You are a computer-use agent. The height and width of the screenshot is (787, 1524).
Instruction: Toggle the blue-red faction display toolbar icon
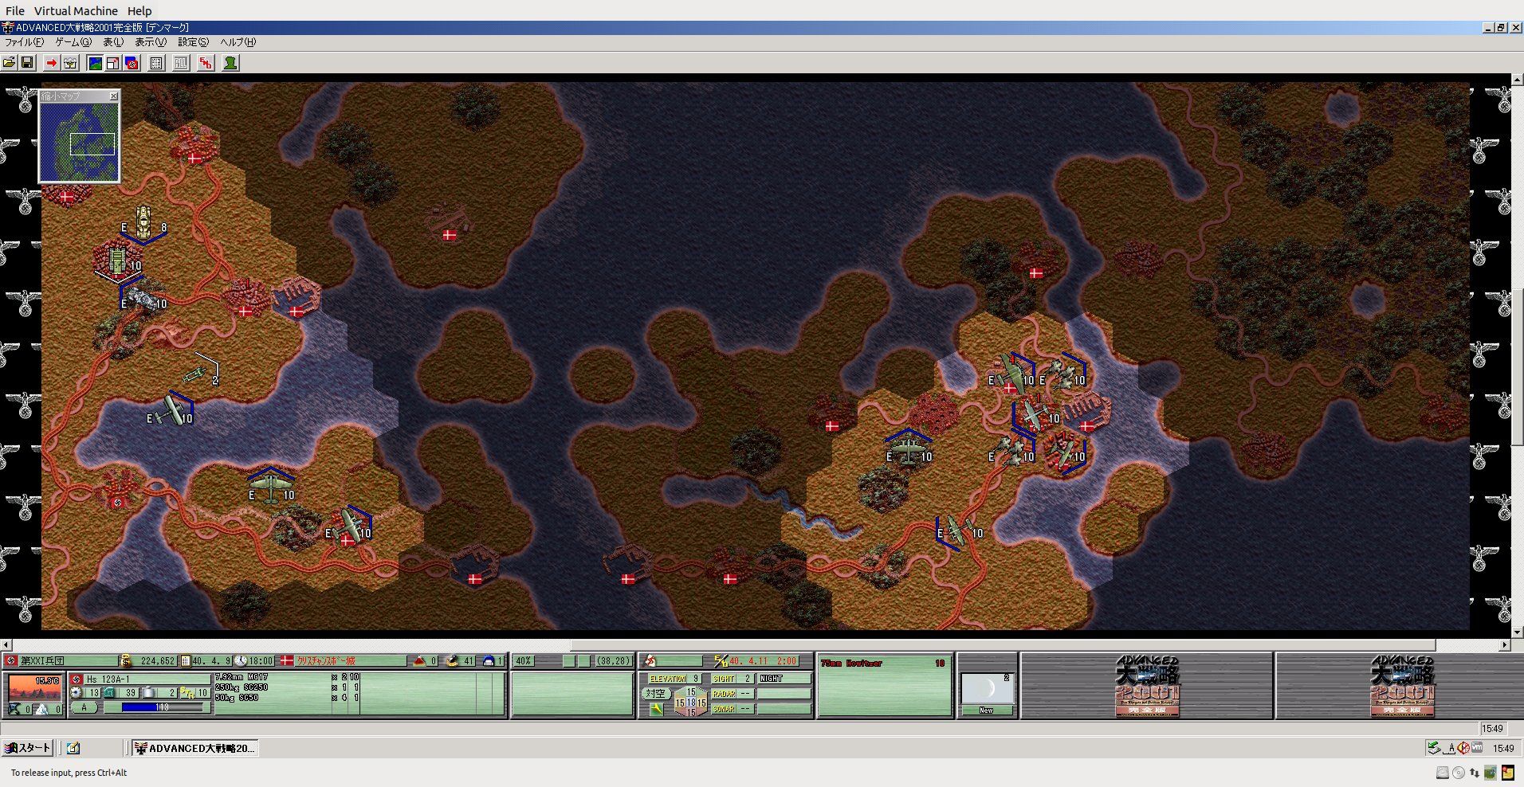(x=132, y=63)
